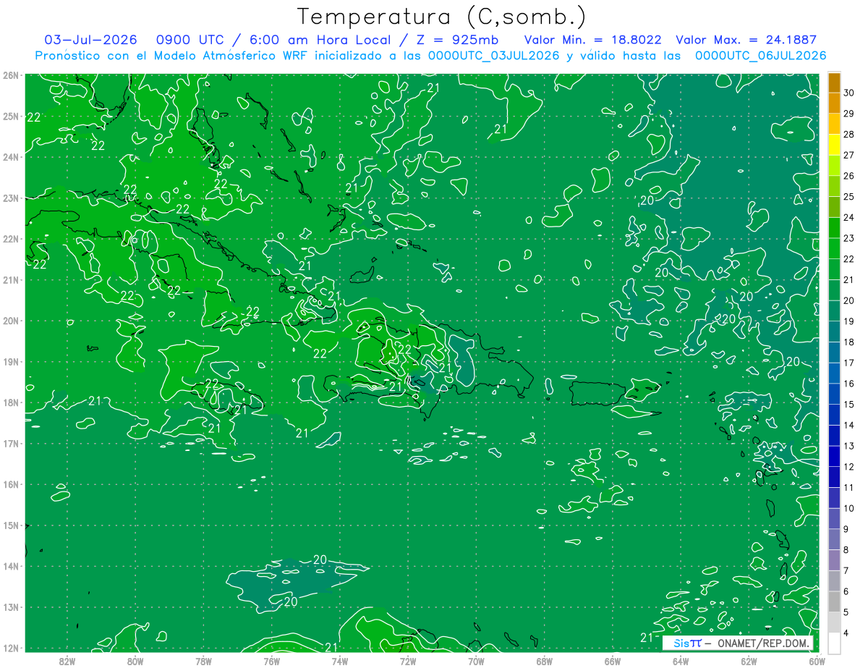The image size is (868, 671).
Task: Click longitude axis label "82W"
Action: tap(67, 661)
